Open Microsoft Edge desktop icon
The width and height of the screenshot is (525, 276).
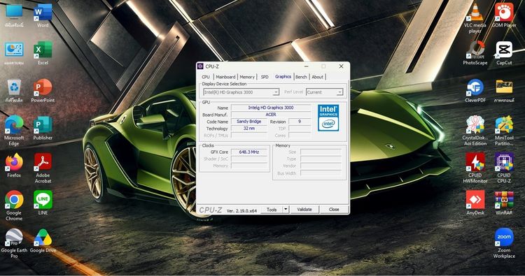(14, 131)
